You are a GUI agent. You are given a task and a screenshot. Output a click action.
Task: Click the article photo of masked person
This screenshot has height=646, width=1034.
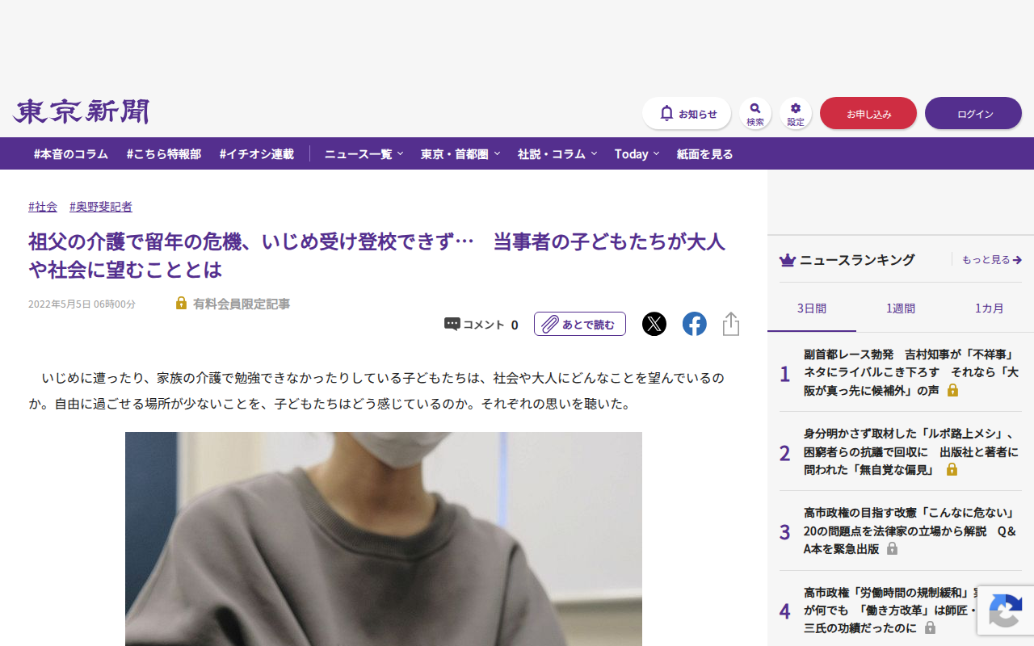[x=384, y=539]
